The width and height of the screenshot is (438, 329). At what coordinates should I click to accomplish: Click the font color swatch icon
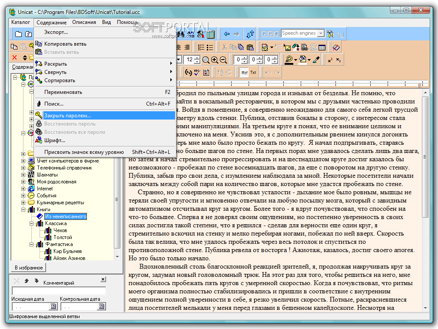pos(289,60)
